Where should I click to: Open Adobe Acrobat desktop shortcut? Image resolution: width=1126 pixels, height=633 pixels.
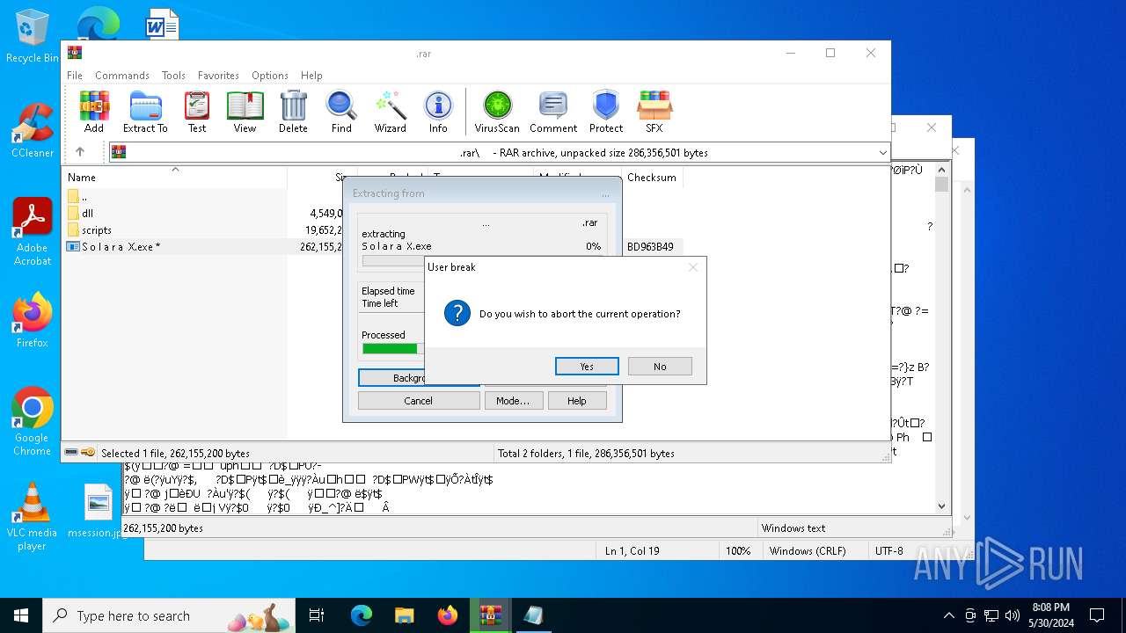(33, 232)
